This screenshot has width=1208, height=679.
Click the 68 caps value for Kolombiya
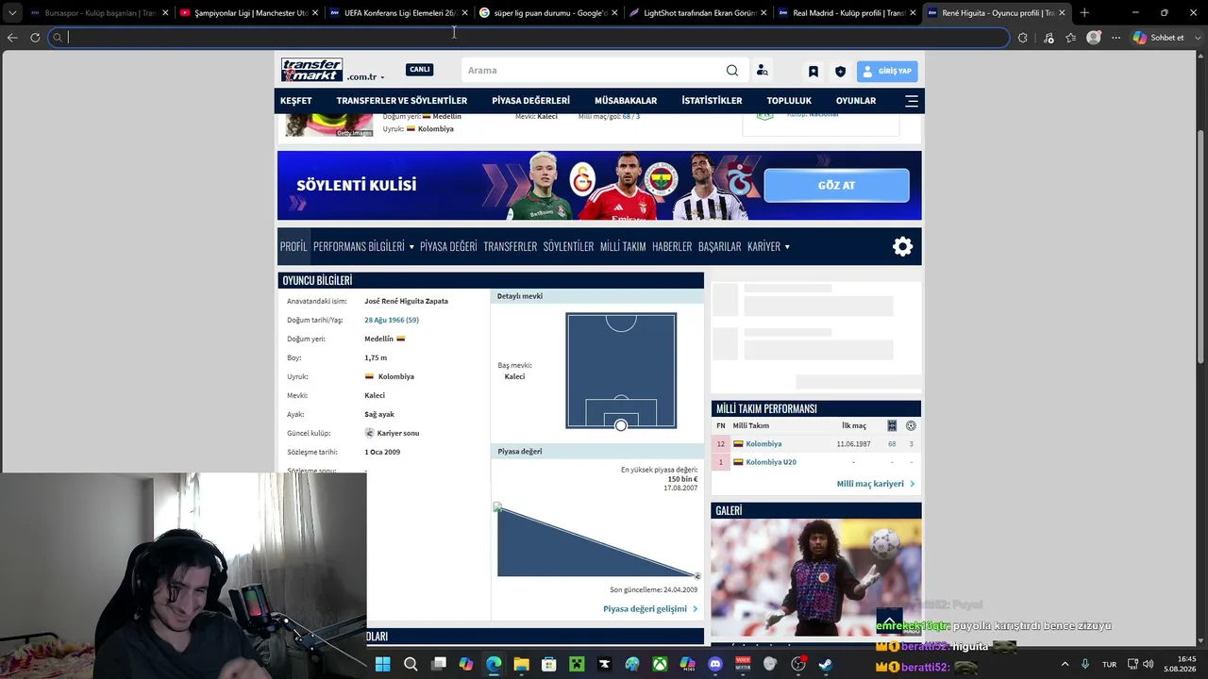point(892,444)
